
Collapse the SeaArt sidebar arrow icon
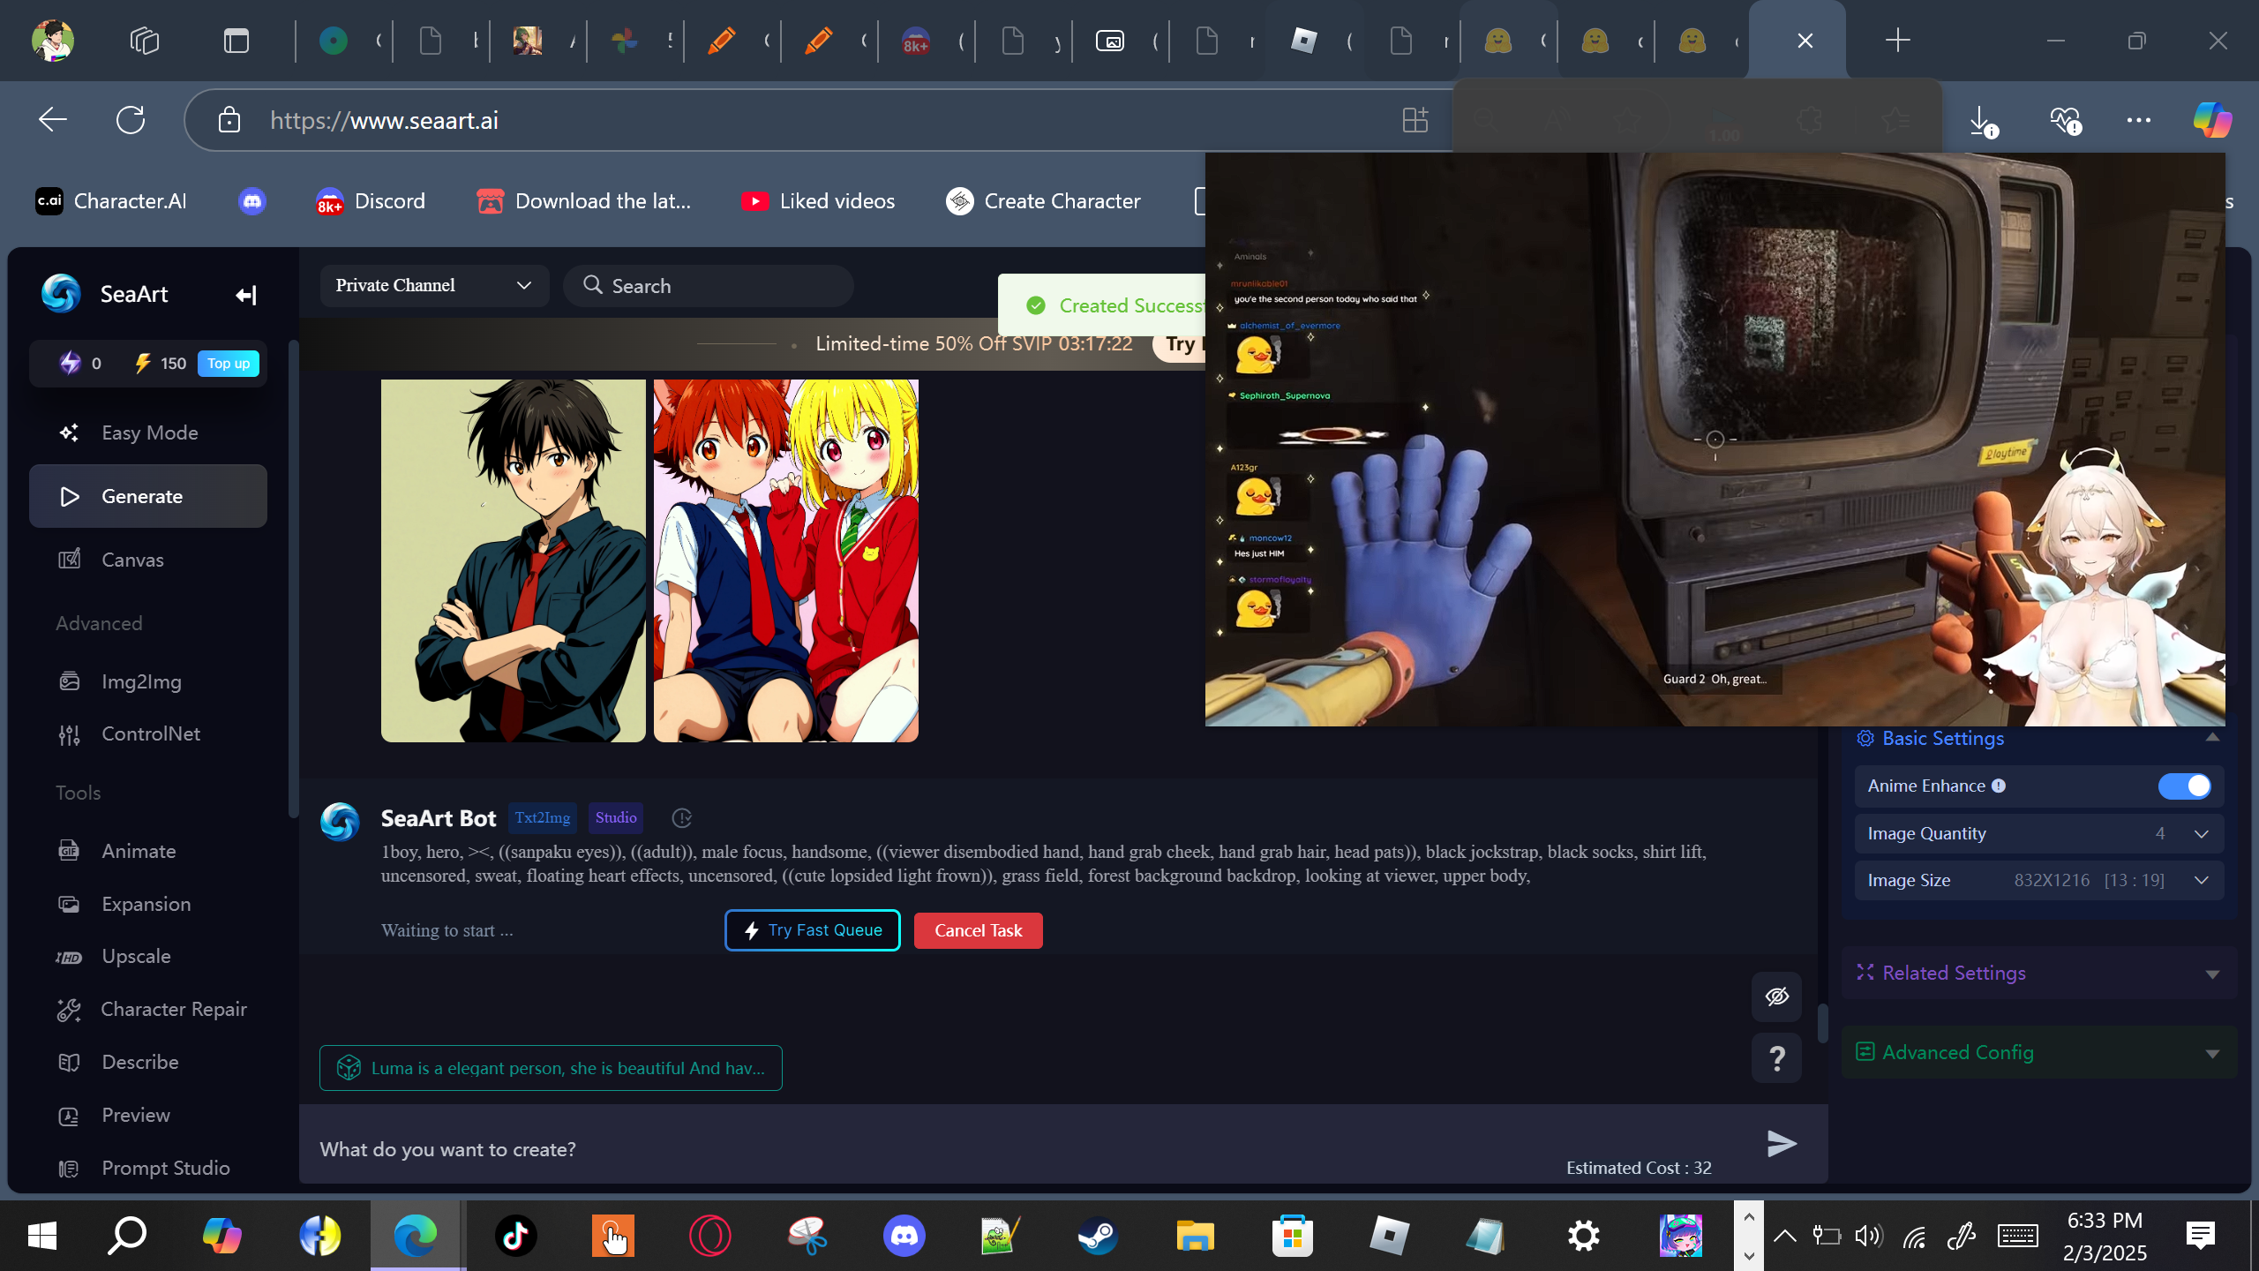point(246,295)
